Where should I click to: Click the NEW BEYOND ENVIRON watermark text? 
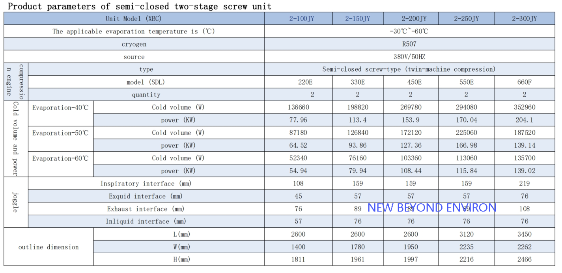[432, 208]
